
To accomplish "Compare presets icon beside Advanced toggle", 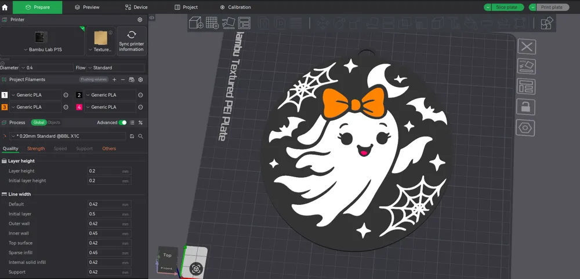I will [140, 123].
